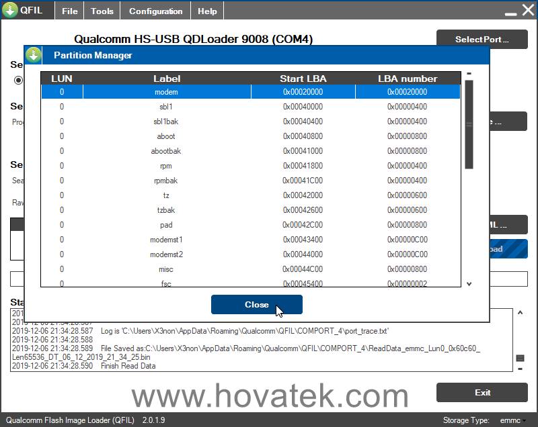Select the partially hidden radio button on left
The height and width of the screenshot is (427, 538).
(18, 80)
